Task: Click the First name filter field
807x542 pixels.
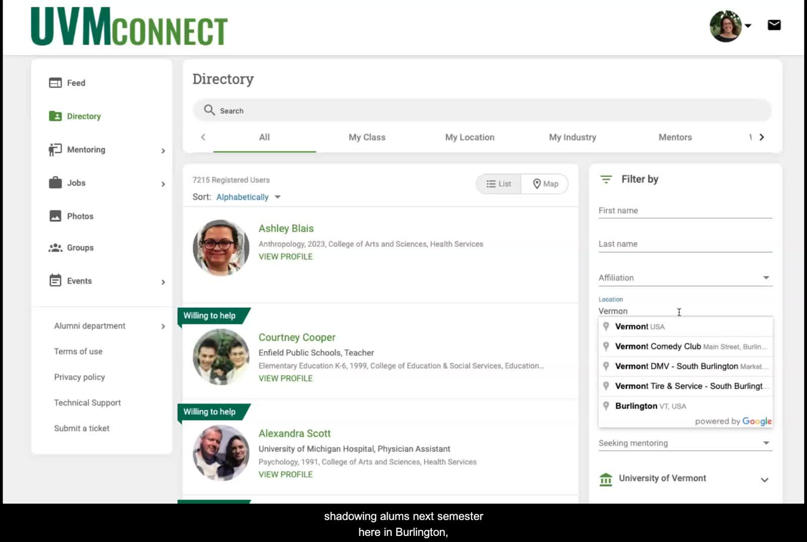Action: coord(684,211)
